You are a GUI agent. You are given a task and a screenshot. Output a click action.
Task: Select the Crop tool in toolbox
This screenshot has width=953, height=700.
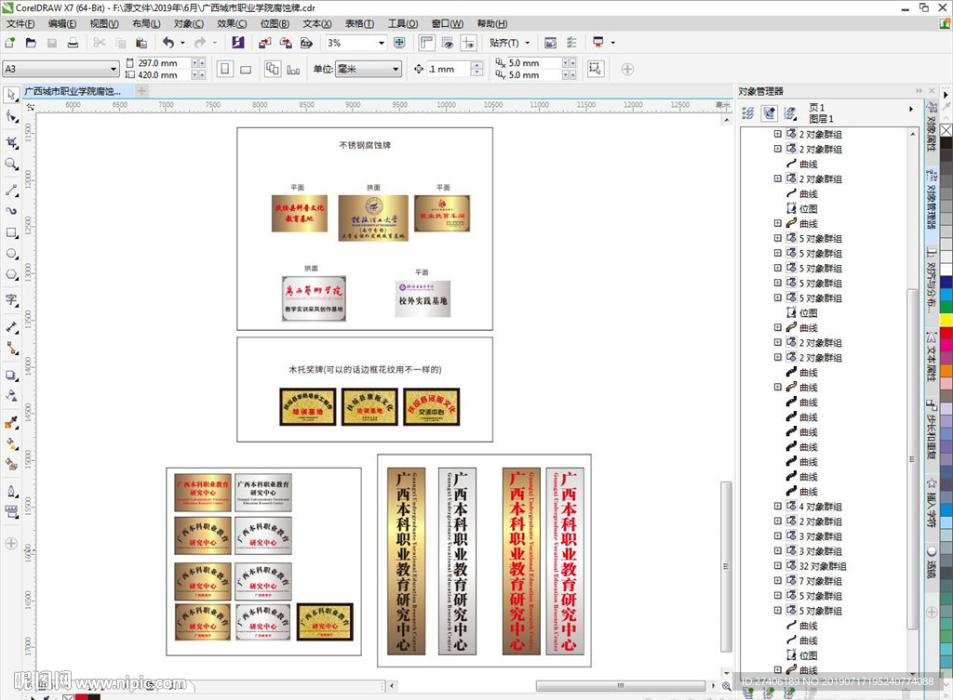(12, 142)
